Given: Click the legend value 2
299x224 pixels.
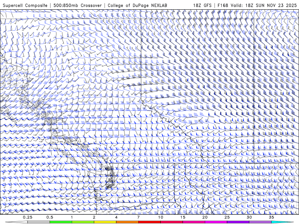Looking at the screenshot, I should [94, 217].
